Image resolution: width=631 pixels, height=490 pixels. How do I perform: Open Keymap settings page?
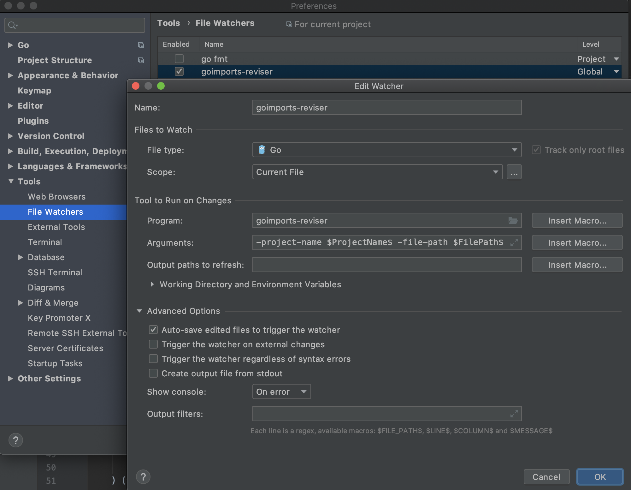[x=34, y=91]
